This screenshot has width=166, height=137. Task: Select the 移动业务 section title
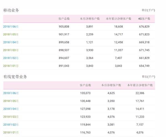tap(11, 10)
